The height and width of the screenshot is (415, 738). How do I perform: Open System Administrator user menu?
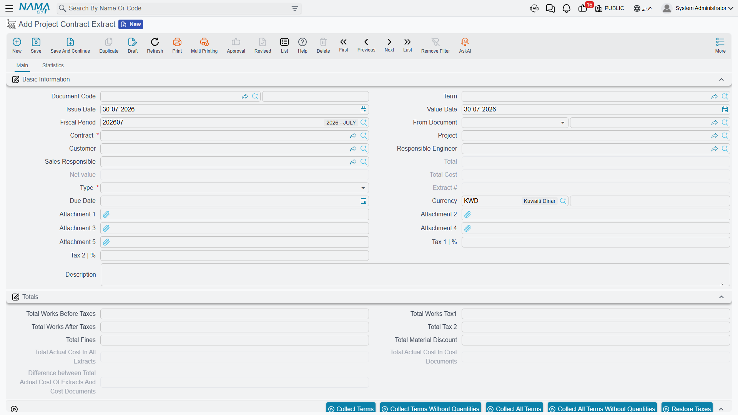[x=698, y=8]
